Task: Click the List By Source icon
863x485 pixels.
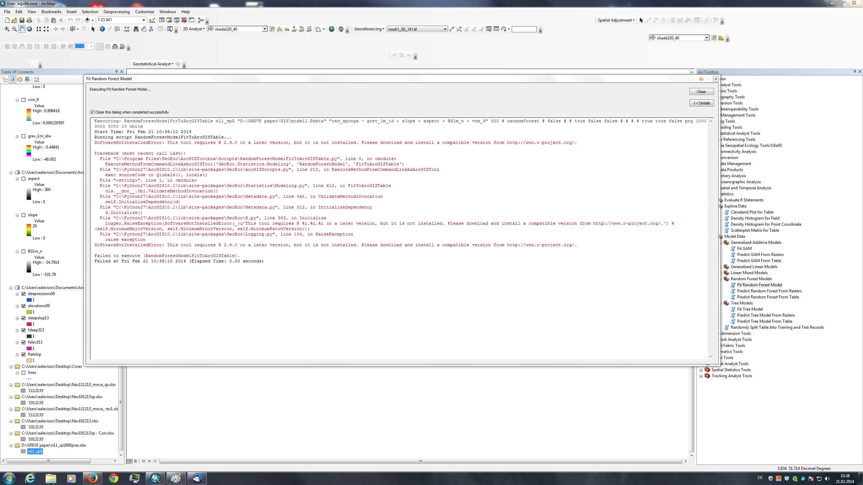Action: pyautogui.click(x=12, y=79)
